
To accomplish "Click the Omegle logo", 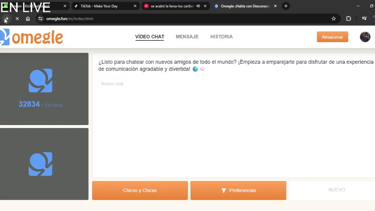I will (x=32, y=37).
